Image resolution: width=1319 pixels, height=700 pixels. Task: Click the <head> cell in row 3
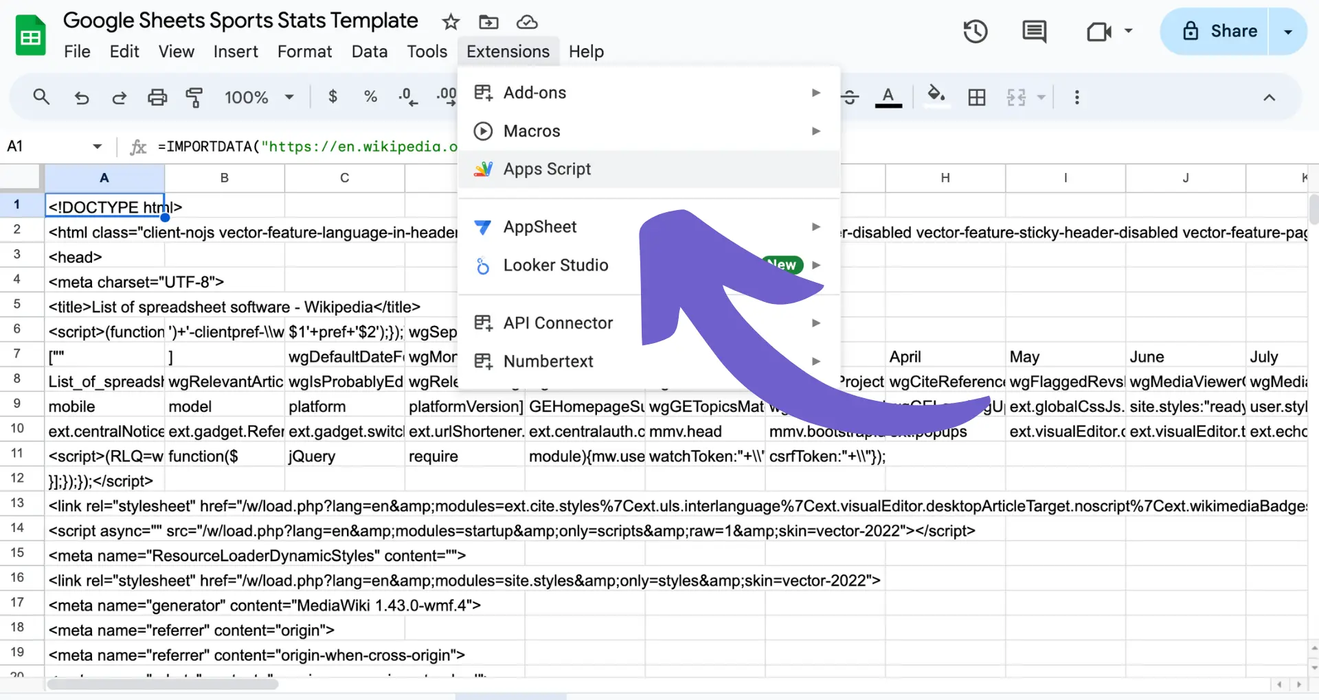click(x=105, y=257)
